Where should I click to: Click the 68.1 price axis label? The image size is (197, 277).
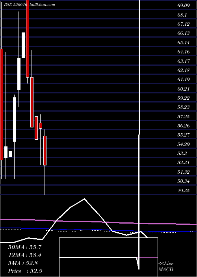click(x=182, y=15)
